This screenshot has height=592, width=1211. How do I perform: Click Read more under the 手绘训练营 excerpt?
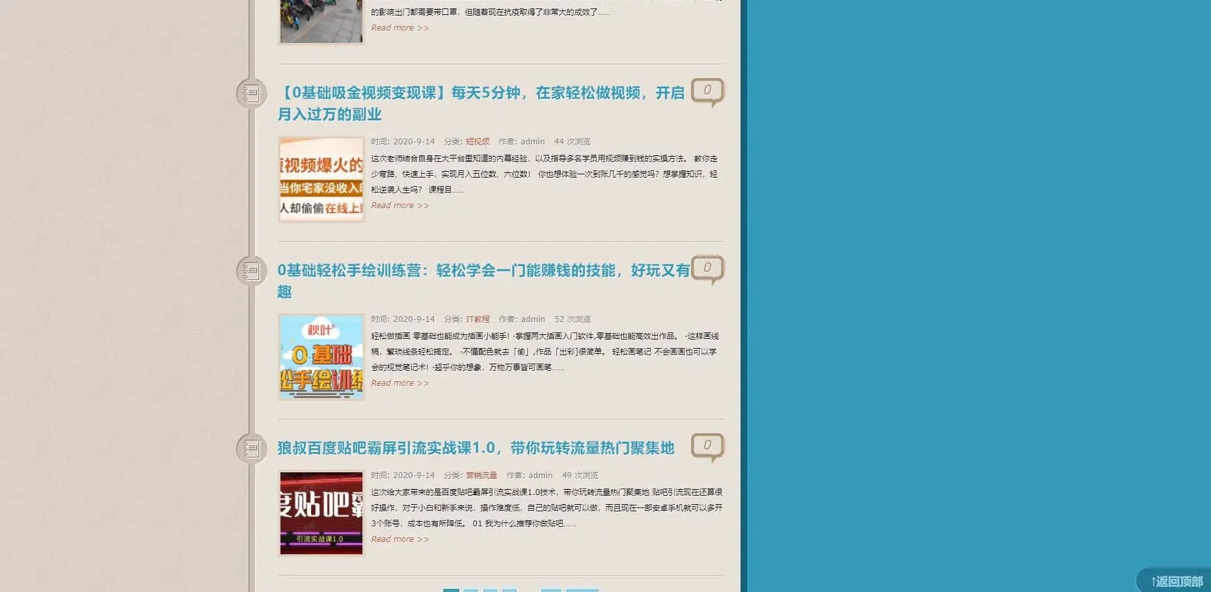pos(400,383)
